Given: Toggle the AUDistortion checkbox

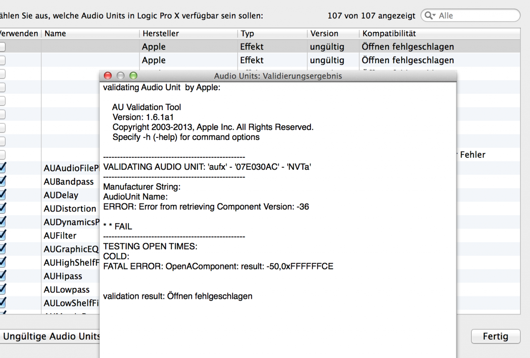Looking at the screenshot, I should 2,208.
